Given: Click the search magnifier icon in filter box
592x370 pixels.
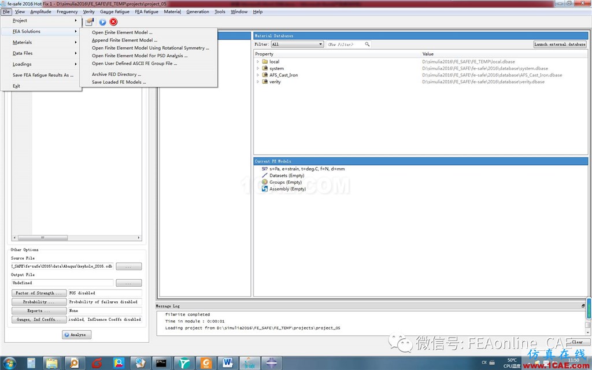Looking at the screenshot, I should pyautogui.click(x=367, y=44).
